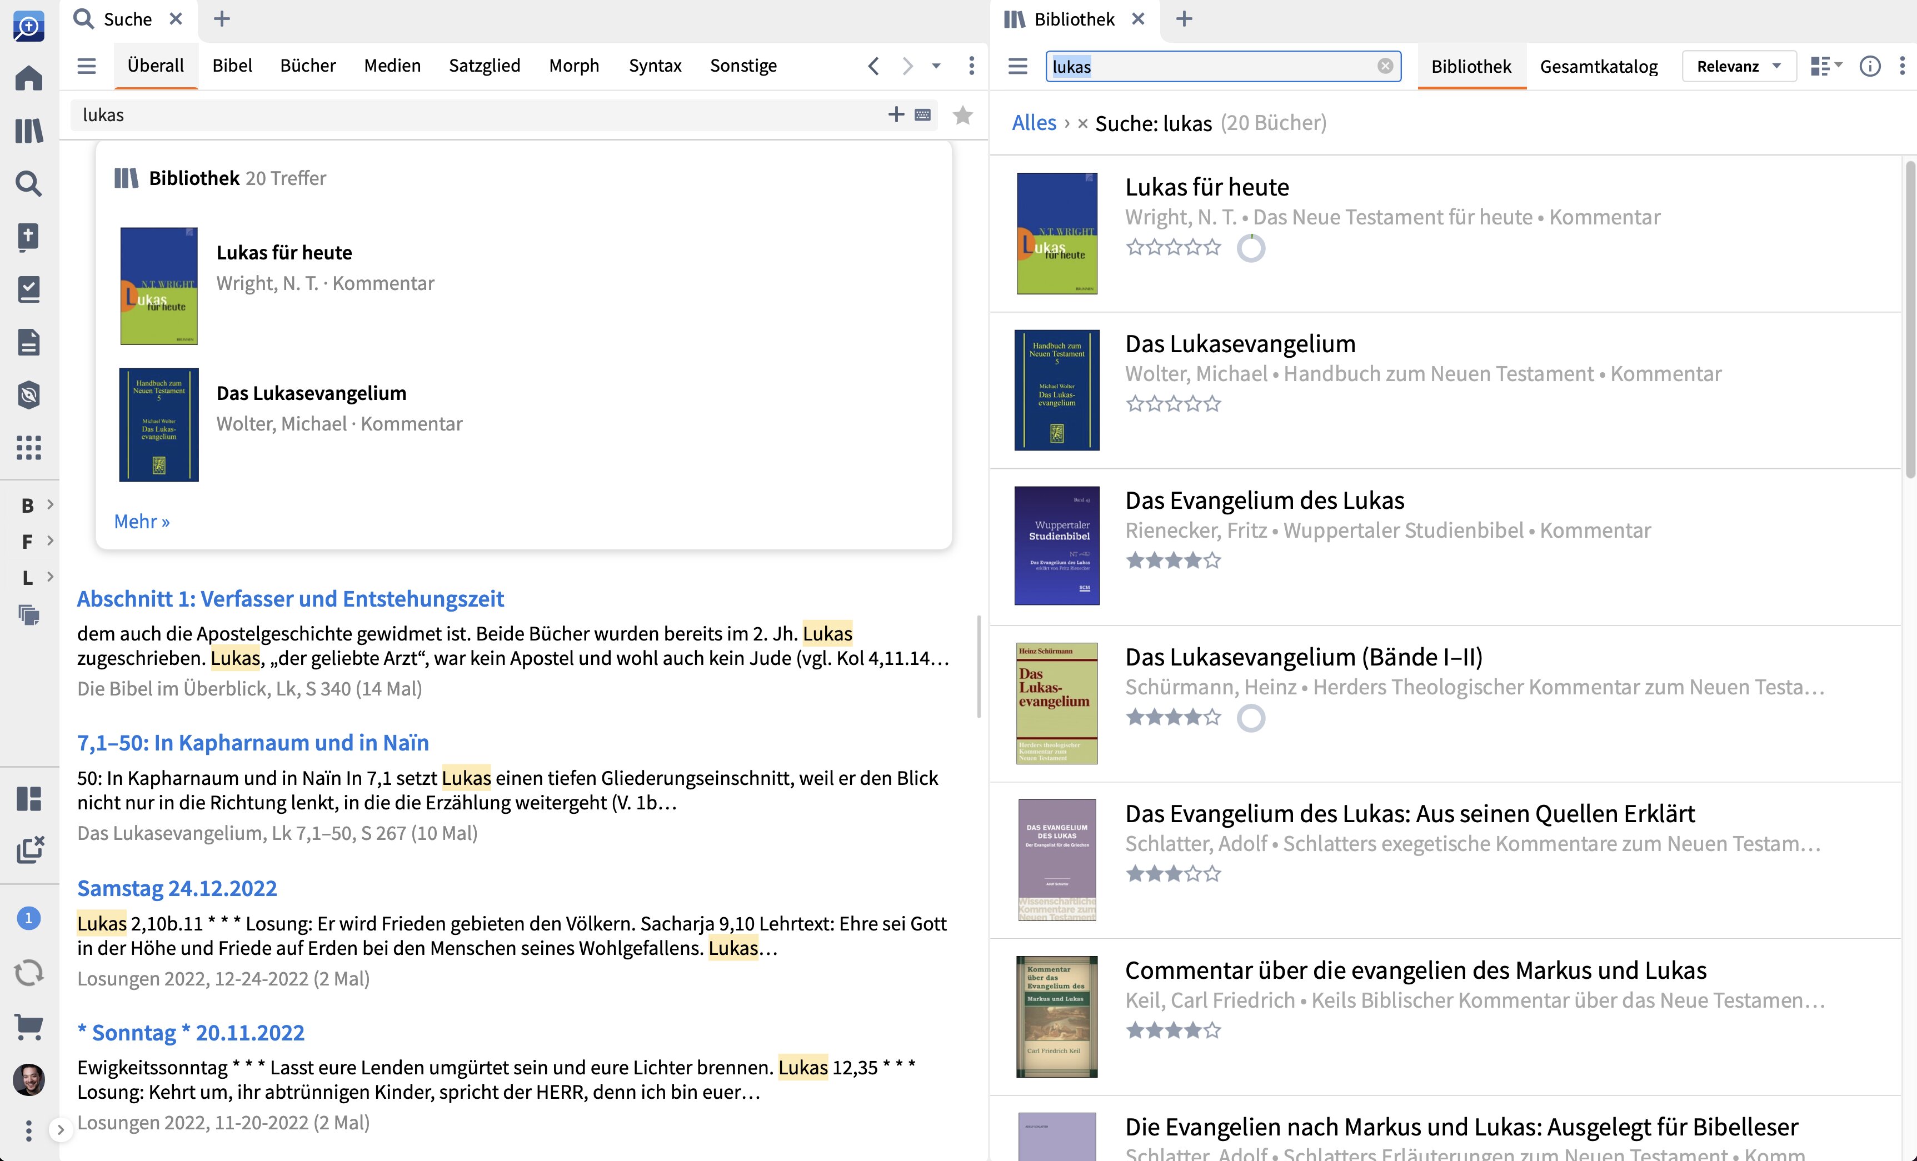Change the star rating of Schlatter's Aus seinen Quellen Erklärt
Screen dimensions: 1917x1161
(x=1173, y=874)
